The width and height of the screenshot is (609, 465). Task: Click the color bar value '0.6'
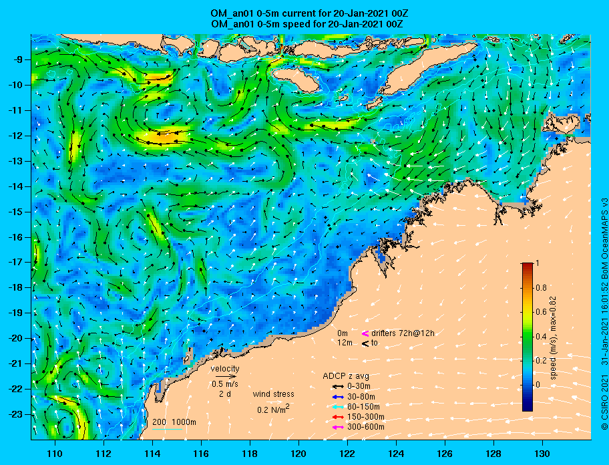[x=541, y=312]
